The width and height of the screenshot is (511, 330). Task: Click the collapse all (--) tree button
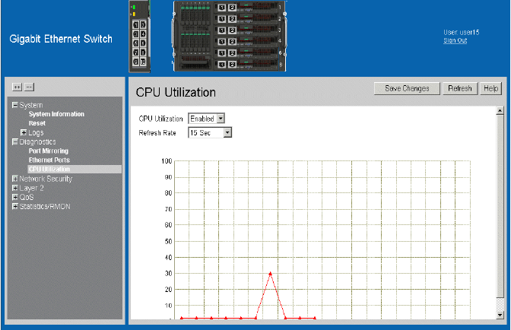tap(30, 87)
